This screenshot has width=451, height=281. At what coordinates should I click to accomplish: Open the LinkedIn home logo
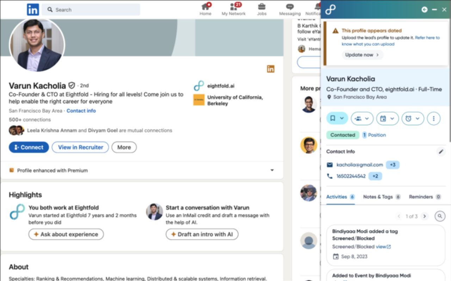click(x=33, y=9)
